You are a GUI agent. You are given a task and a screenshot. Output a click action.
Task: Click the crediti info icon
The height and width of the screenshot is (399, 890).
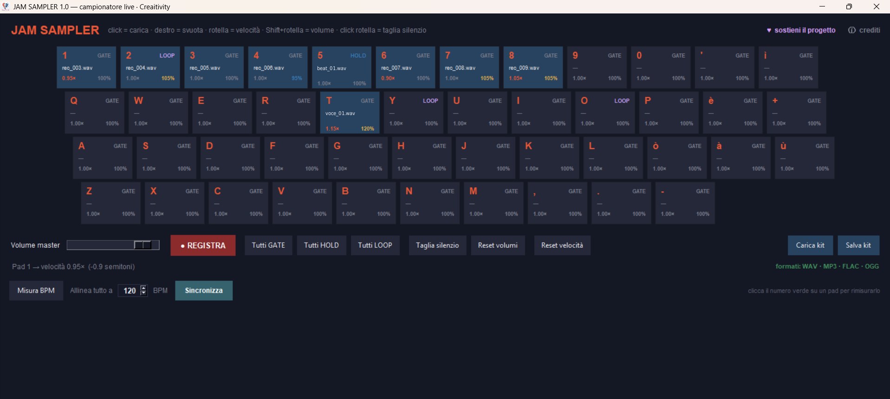click(851, 30)
